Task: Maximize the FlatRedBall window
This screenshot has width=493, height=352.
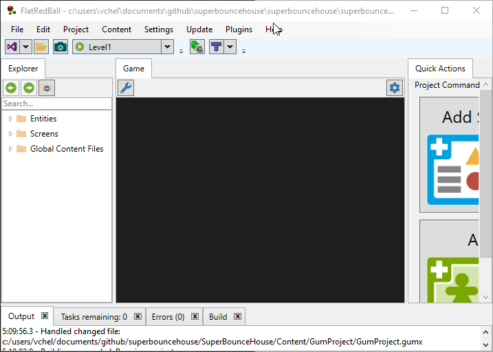Action: (445, 11)
